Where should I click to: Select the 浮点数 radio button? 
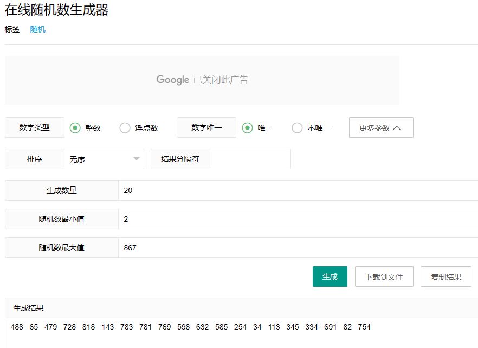point(125,128)
